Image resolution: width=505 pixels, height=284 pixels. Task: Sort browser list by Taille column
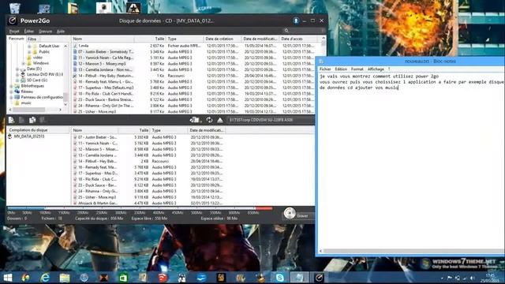(150, 39)
